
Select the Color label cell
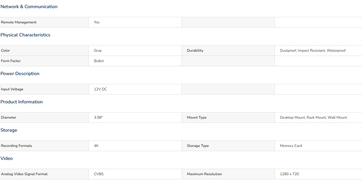pyautogui.click(x=44, y=50)
